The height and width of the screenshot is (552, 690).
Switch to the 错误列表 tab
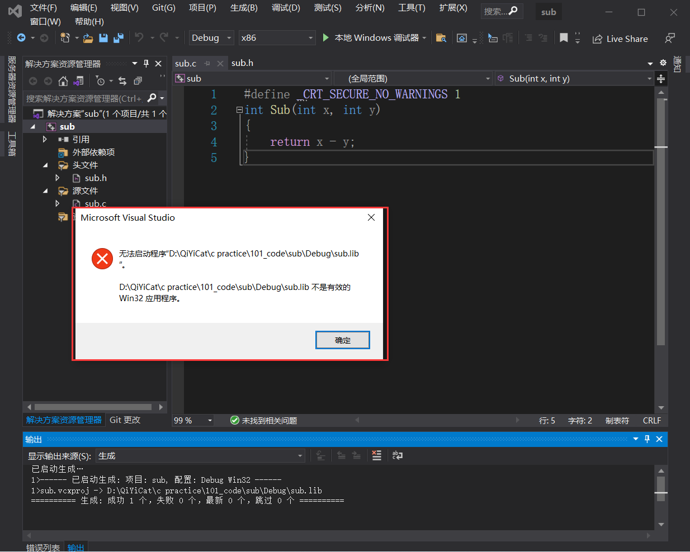tap(43, 548)
